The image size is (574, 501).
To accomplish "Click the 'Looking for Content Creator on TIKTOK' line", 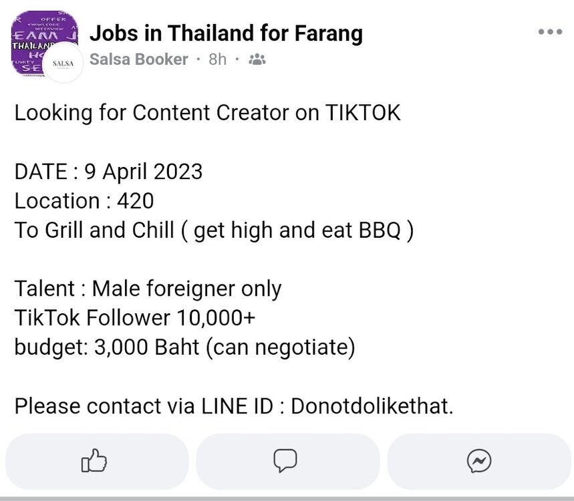I will coord(208,113).
